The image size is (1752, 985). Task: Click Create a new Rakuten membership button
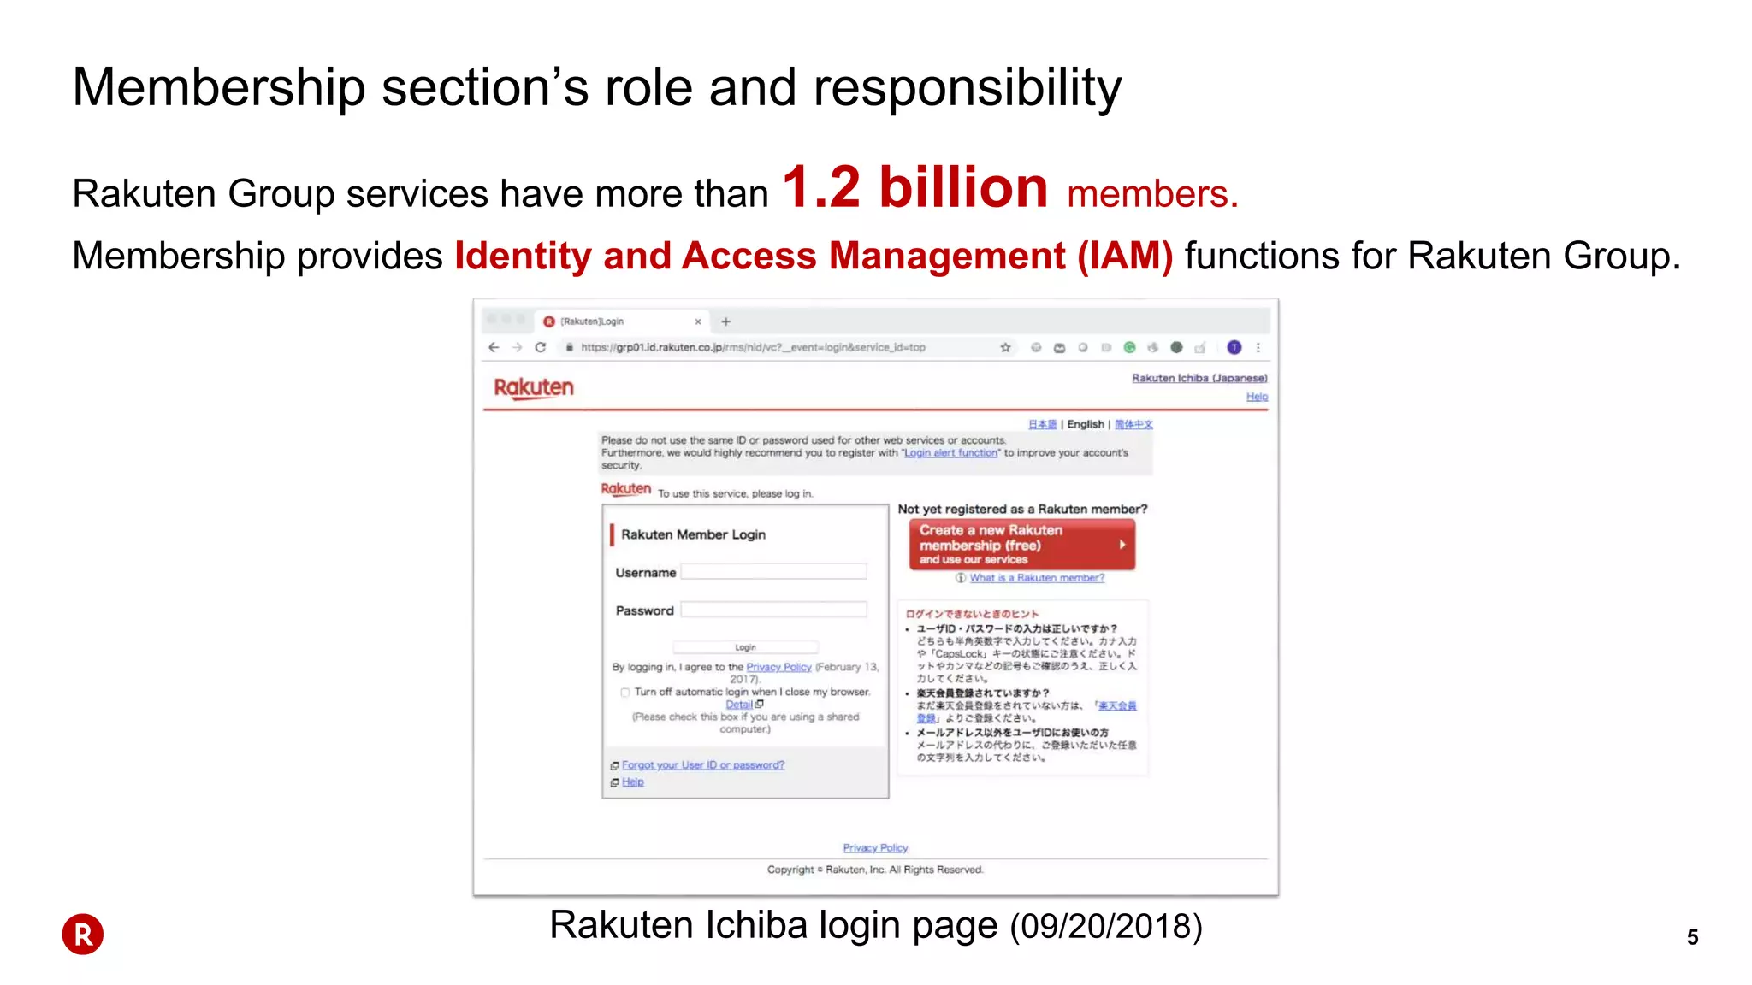(x=1022, y=545)
